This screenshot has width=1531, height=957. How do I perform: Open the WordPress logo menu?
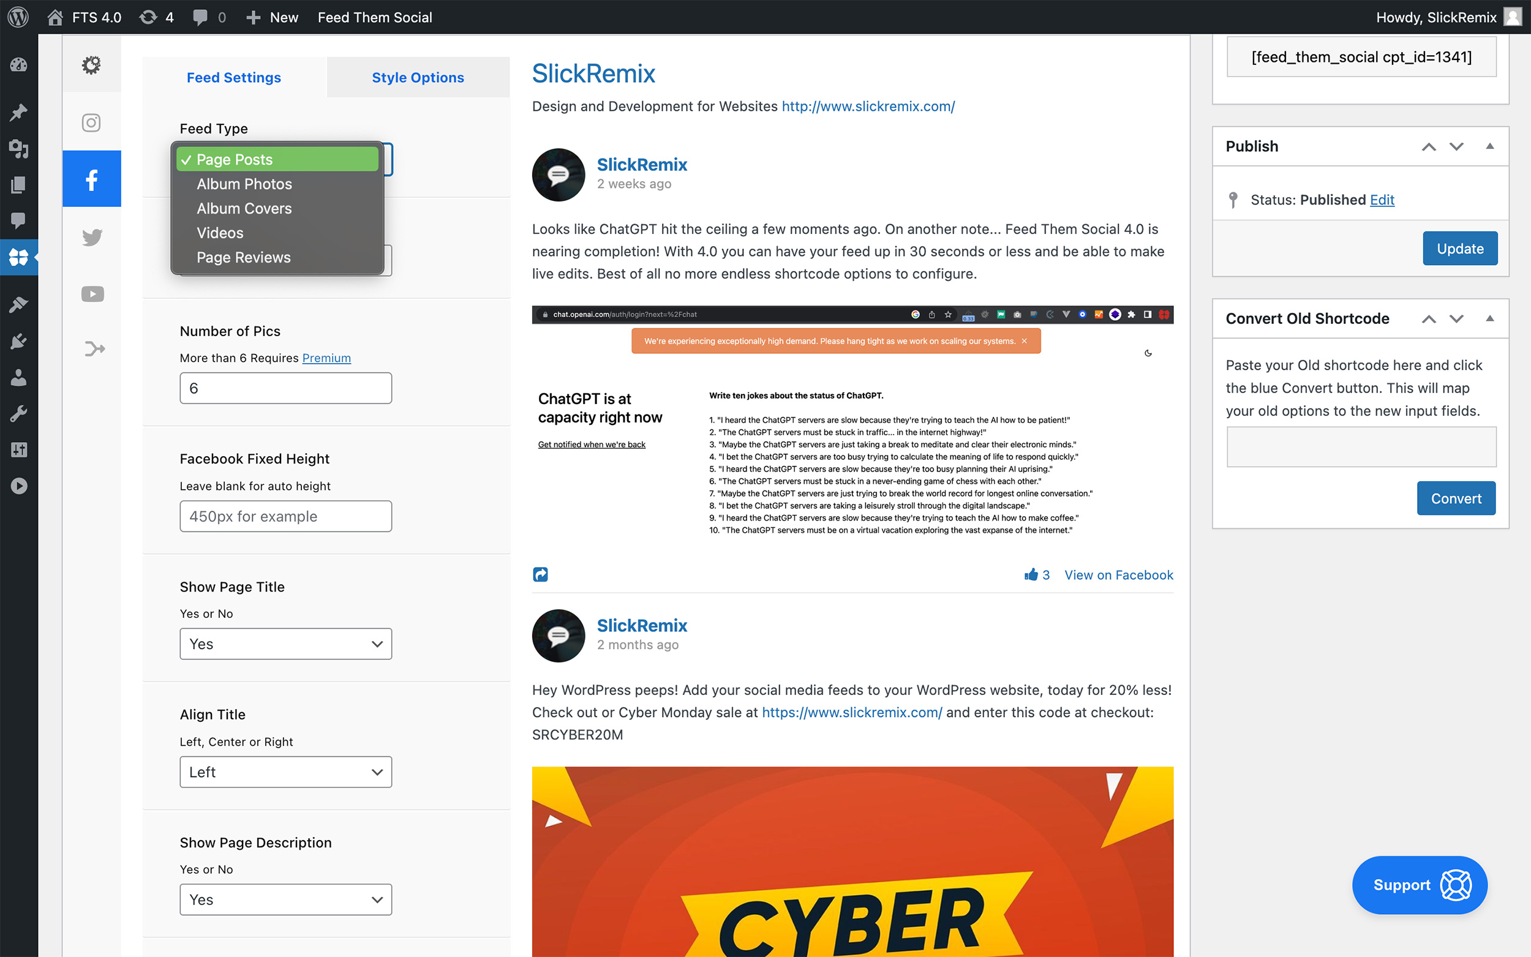(18, 17)
